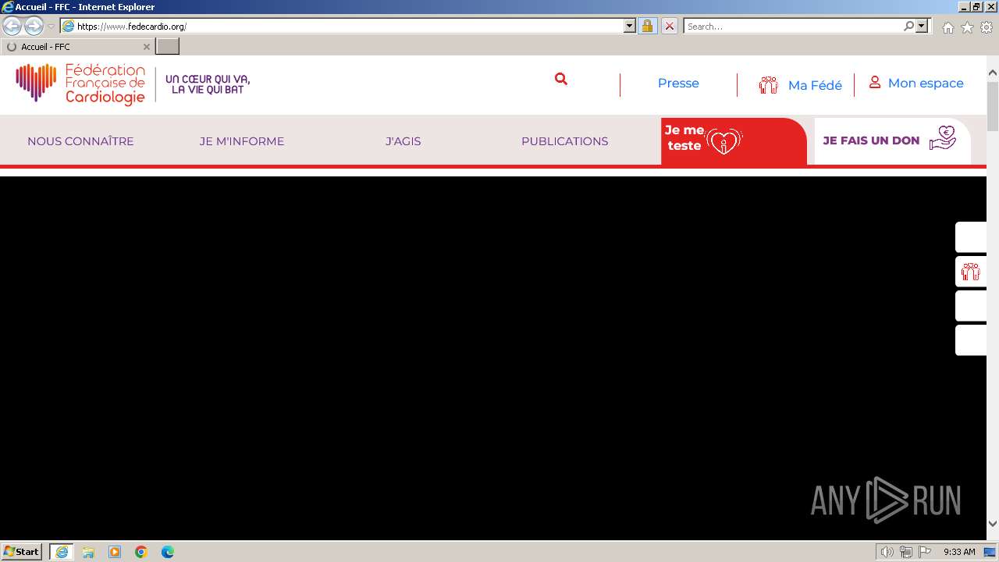Click the third white side panel button
The width and height of the screenshot is (999, 562).
[971, 306]
